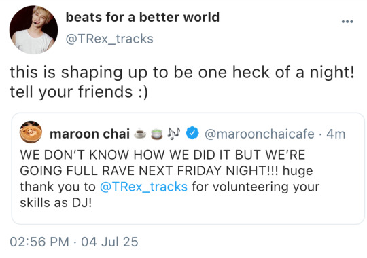The width and height of the screenshot is (367, 258).
Task: Open the quoted tweet's rave announcement text
Action: point(170,179)
